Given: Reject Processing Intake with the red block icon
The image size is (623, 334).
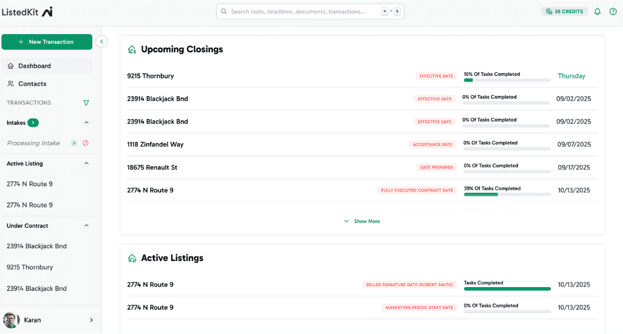Looking at the screenshot, I should coord(86,143).
